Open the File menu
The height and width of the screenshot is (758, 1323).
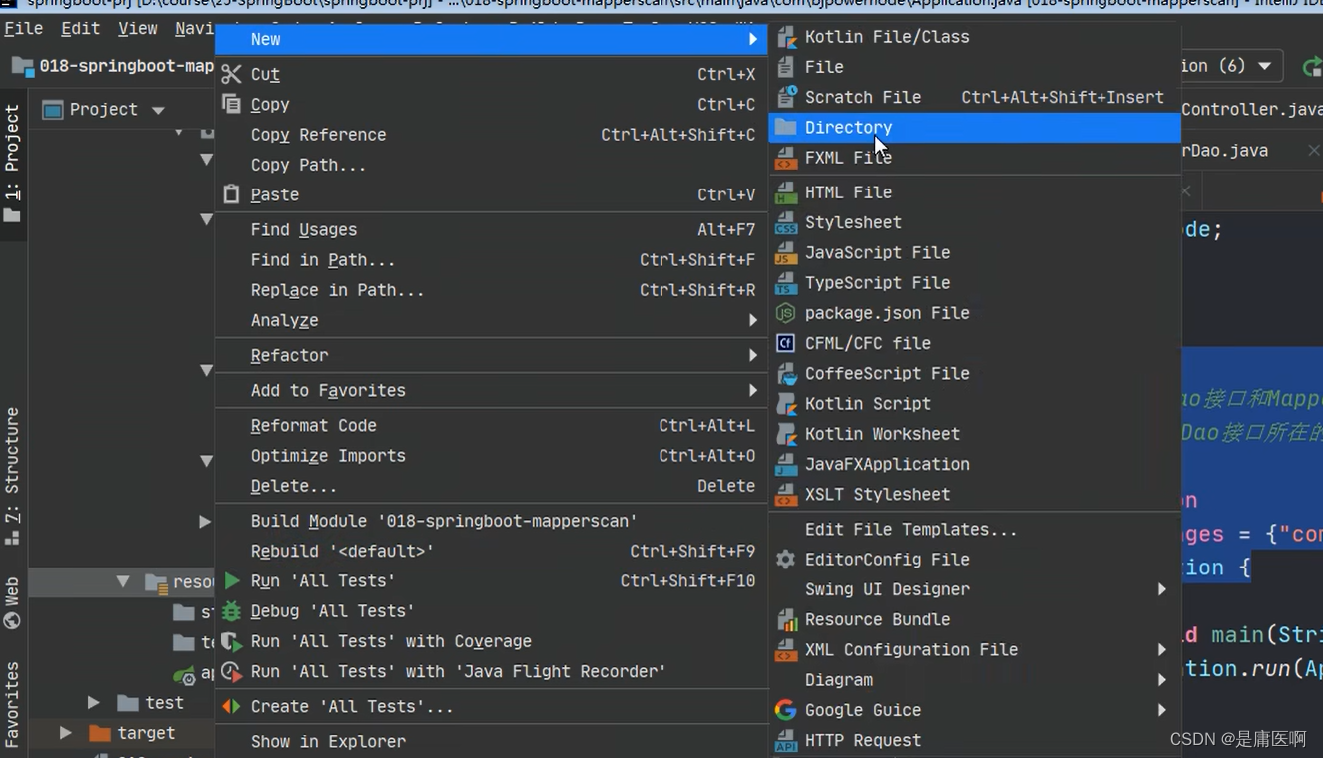[23, 28]
